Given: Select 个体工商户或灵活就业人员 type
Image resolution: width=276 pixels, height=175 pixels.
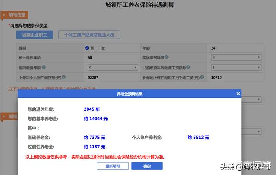Looking at the screenshot, I should [x=89, y=35].
